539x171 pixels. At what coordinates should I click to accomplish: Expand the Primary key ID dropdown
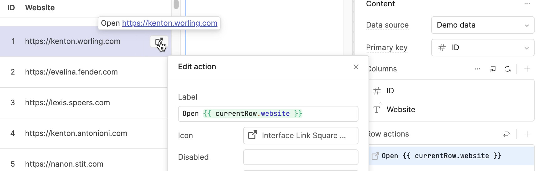483,48
